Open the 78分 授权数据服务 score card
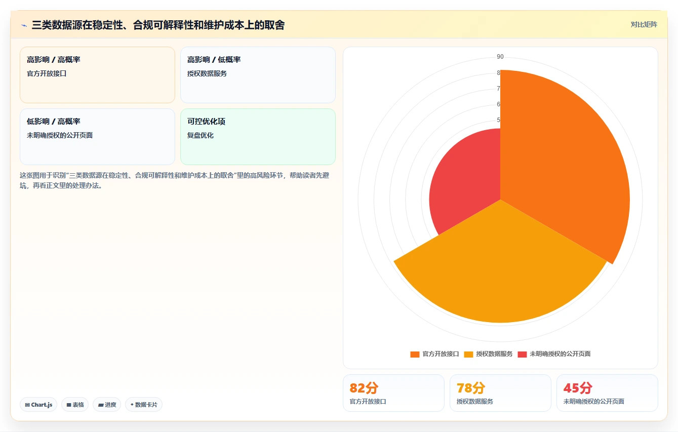The height and width of the screenshot is (432, 678). pyautogui.click(x=500, y=393)
